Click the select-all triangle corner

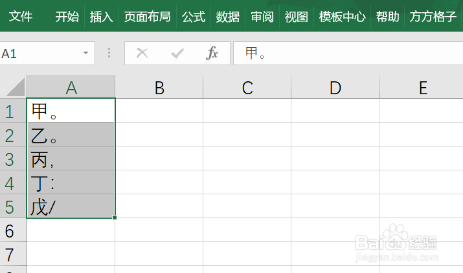[15, 87]
